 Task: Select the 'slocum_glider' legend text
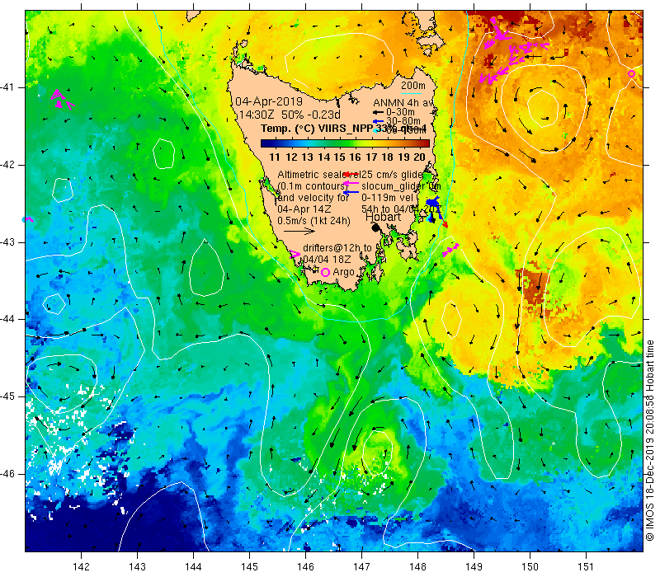[394, 186]
